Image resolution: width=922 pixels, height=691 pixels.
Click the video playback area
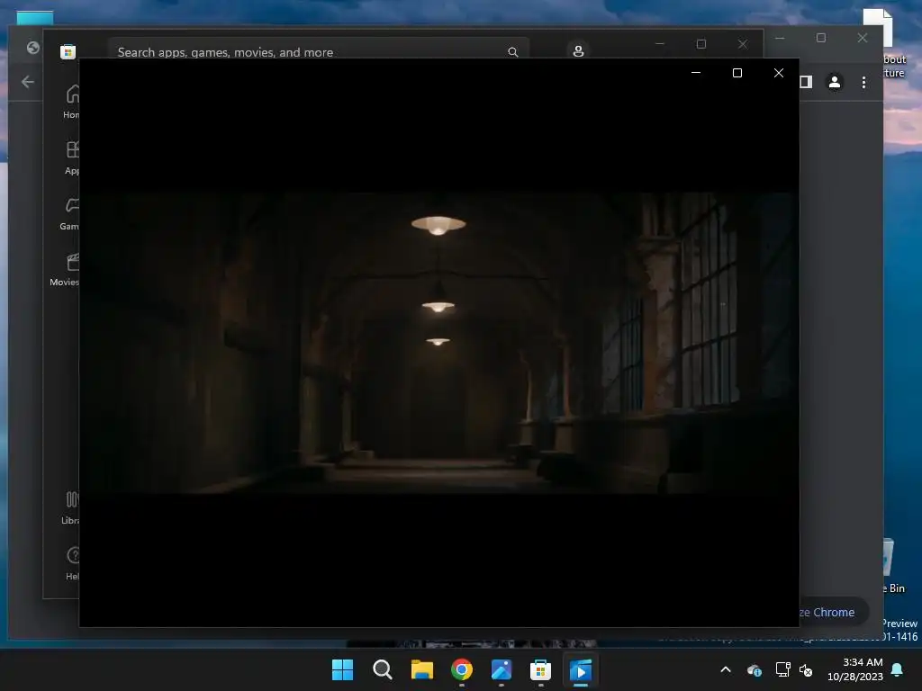438,343
